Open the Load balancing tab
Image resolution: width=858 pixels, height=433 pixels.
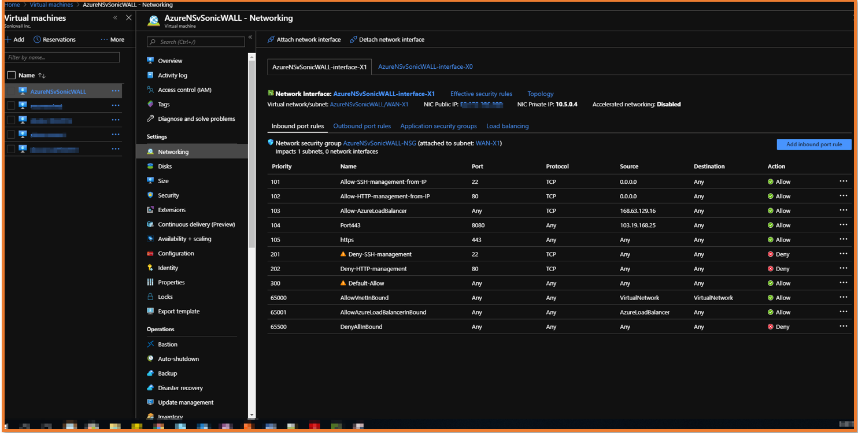[x=508, y=126]
